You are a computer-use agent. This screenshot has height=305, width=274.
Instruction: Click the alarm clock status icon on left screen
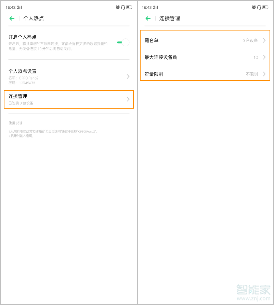(x=117, y=7)
